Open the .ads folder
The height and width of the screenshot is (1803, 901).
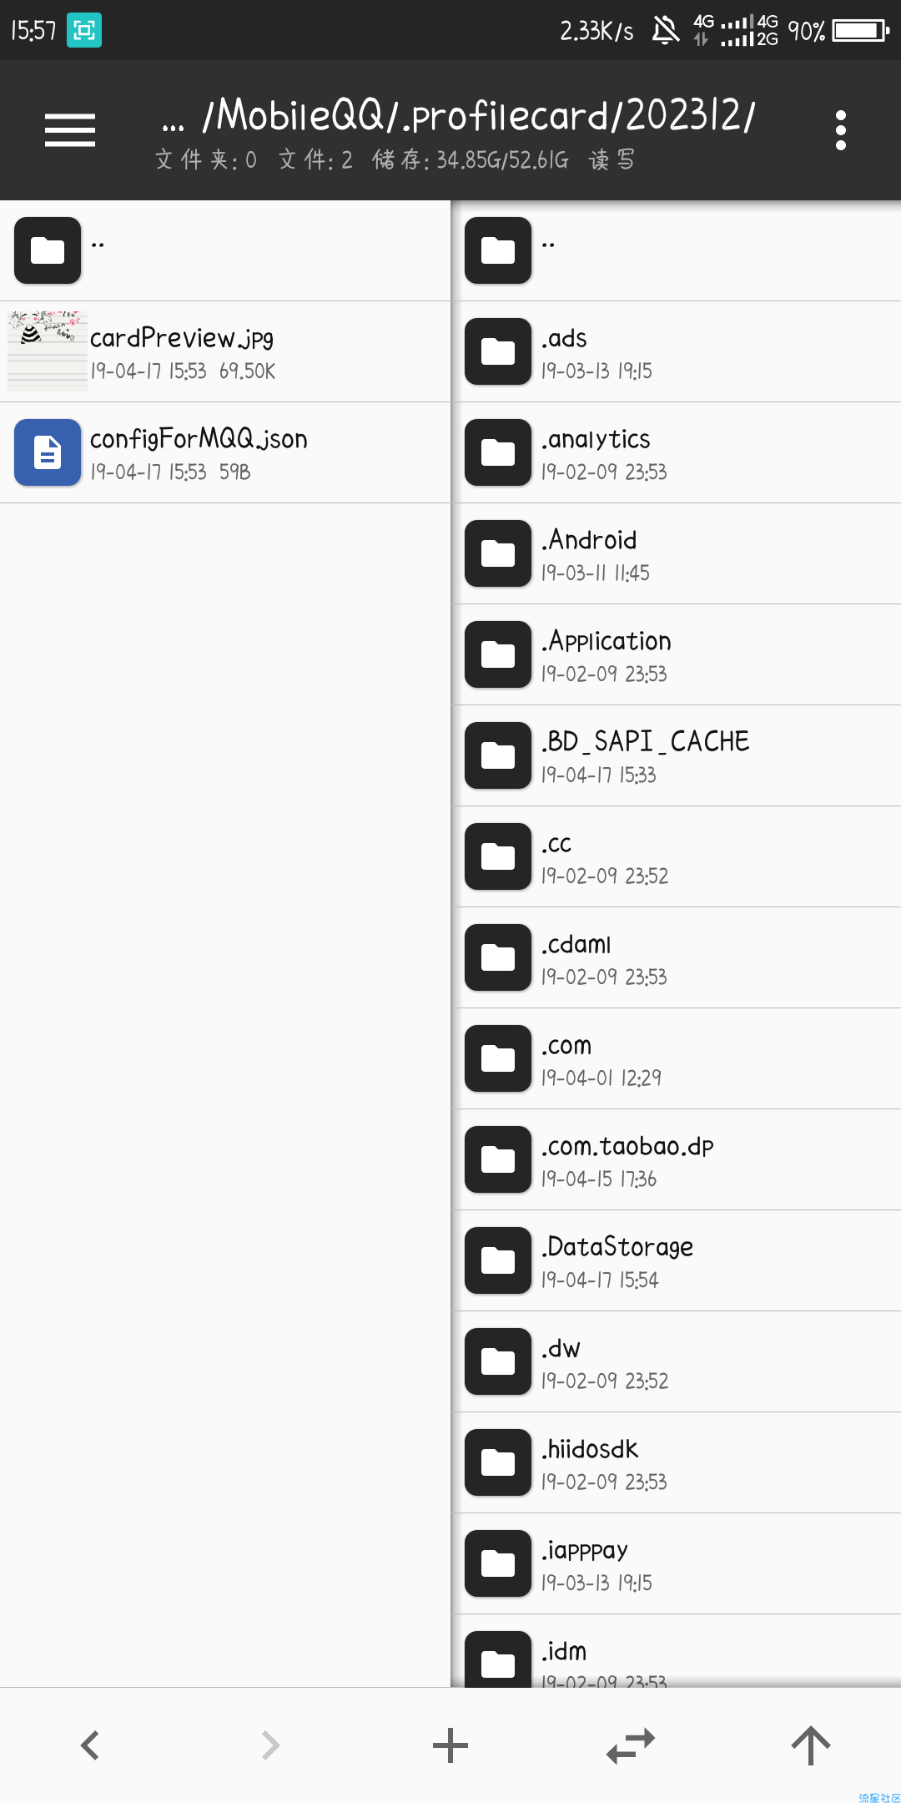tap(677, 351)
